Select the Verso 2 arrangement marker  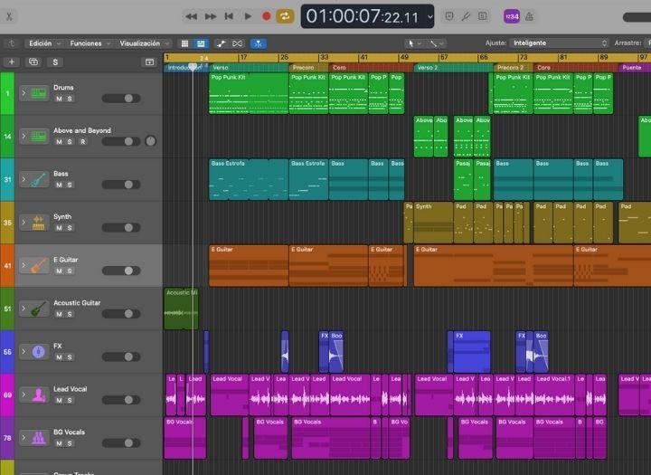(453, 67)
